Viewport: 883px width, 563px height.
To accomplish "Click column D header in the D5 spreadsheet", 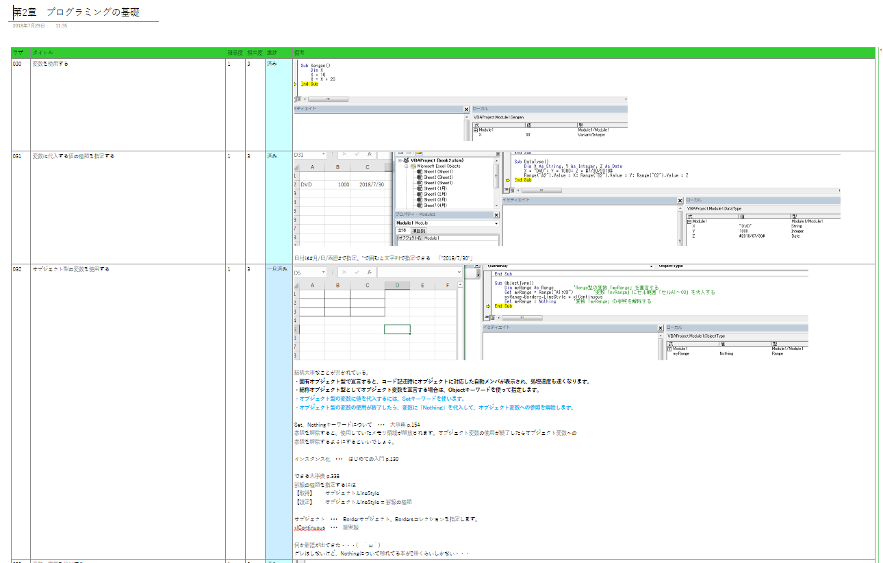I will tap(397, 285).
